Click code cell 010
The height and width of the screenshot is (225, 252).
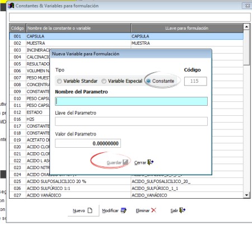point(17,99)
